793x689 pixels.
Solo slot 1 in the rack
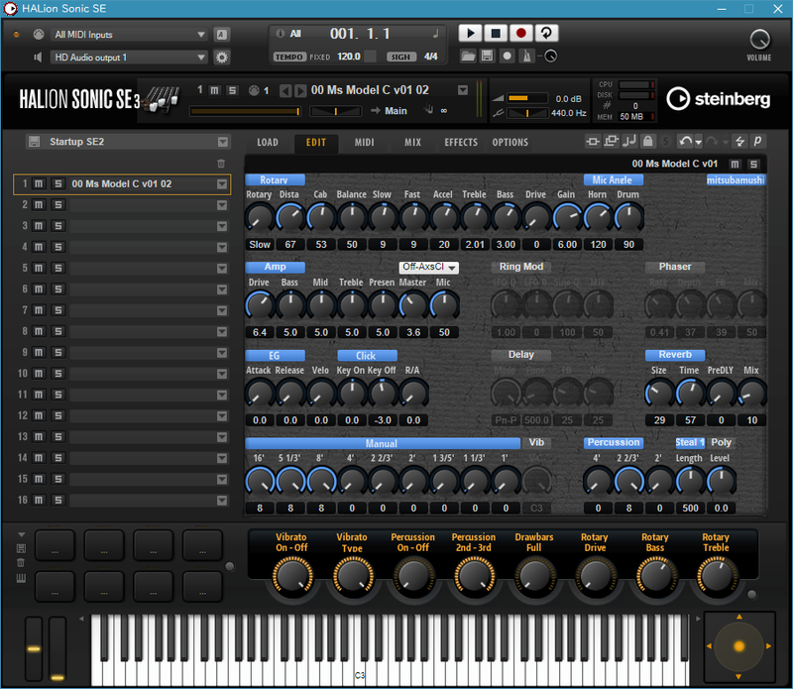58,183
